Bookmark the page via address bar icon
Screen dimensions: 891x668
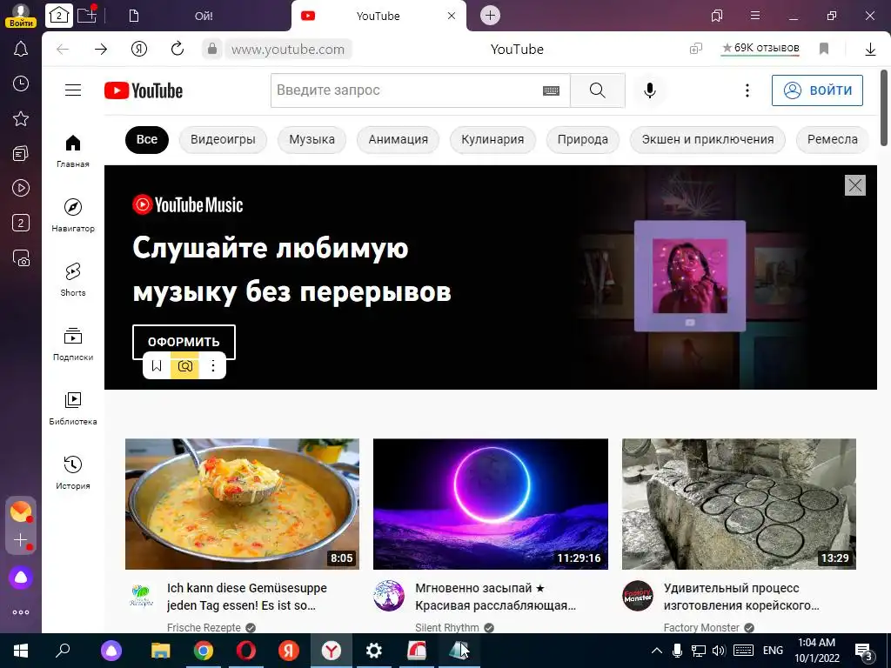tap(824, 50)
